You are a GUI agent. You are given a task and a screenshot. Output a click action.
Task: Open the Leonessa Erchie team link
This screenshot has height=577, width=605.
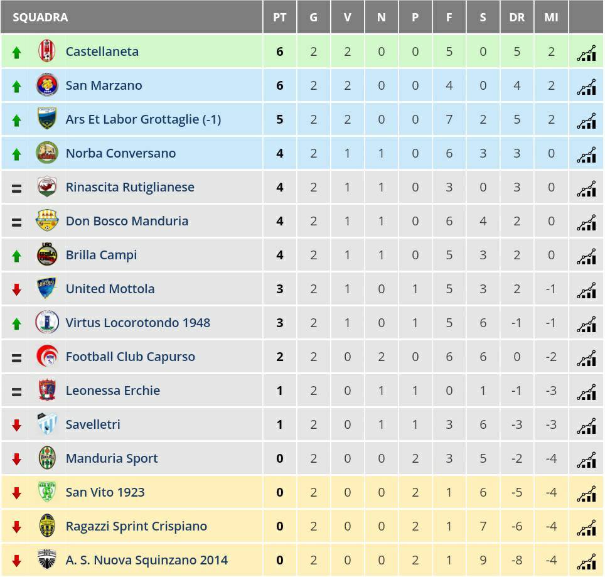click(x=113, y=390)
